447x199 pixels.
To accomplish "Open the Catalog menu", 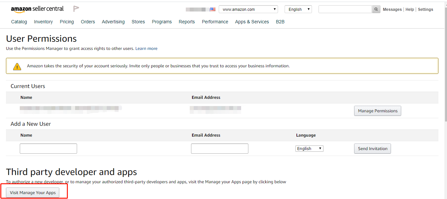I will 19,22.
